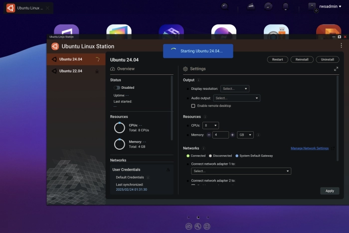Click the white purple-sphere desktop app icon
The height and width of the screenshot is (233, 349).
[224, 29]
